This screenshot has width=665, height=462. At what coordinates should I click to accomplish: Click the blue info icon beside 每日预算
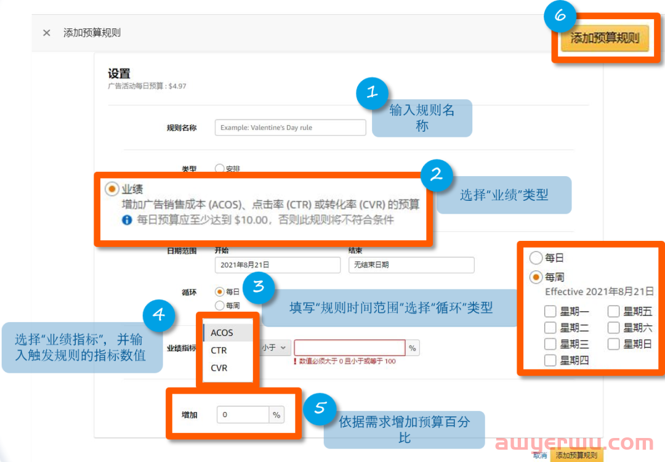pyautogui.click(x=127, y=220)
